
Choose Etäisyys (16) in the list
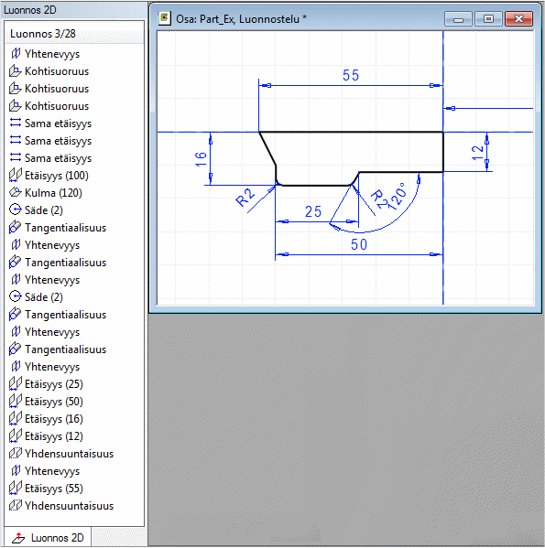(54, 419)
